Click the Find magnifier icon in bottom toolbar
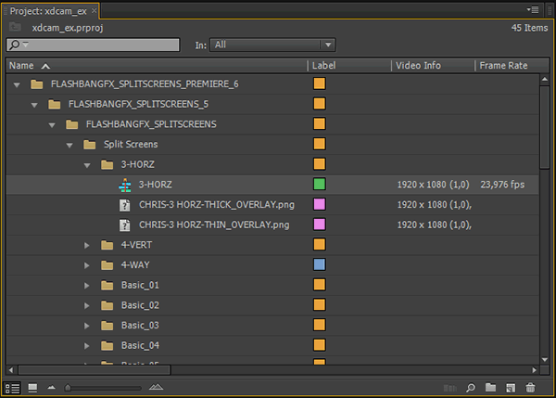Screen dimensions: 556x398 (471, 387)
